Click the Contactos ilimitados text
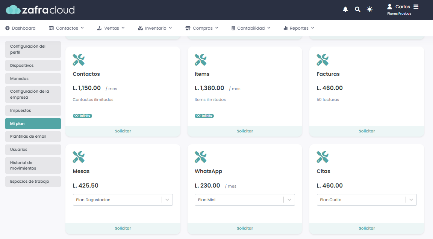The image size is (433, 239). pos(93,99)
